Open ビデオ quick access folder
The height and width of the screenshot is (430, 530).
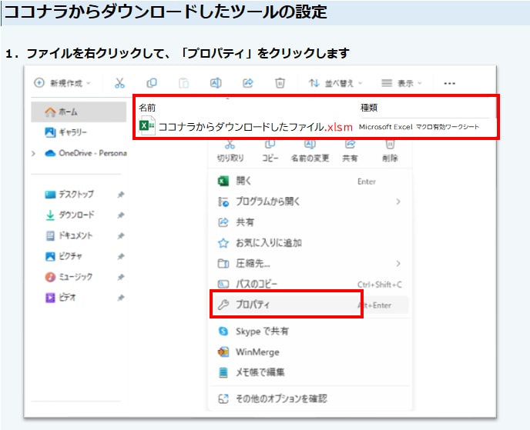tap(61, 298)
